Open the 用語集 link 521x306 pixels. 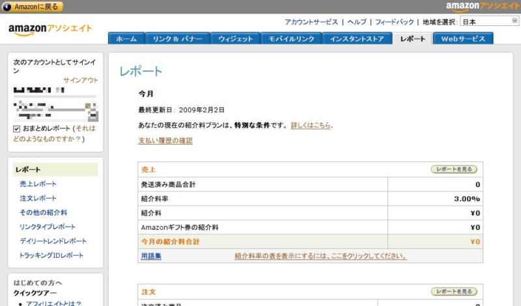pos(151,256)
